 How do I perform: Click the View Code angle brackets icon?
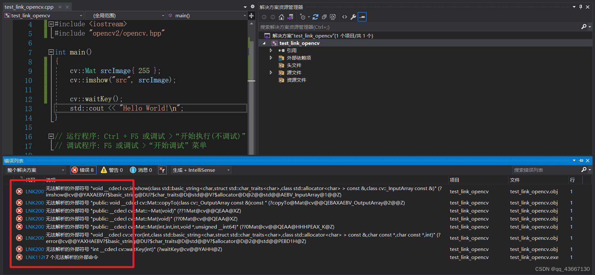[x=345, y=17]
